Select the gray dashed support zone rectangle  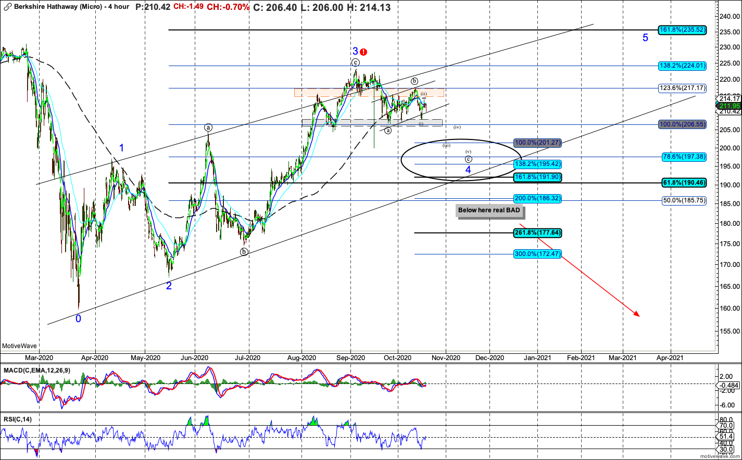[372, 123]
